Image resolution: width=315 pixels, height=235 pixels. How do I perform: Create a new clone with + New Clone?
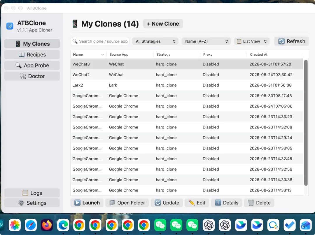click(x=163, y=24)
